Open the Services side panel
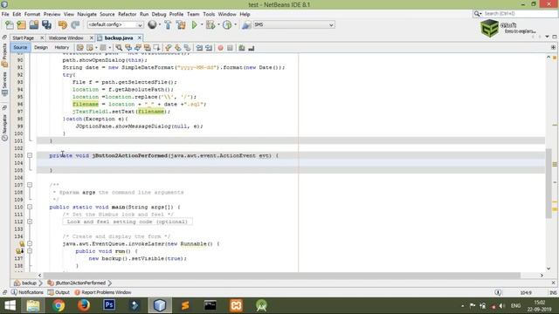 pyautogui.click(x=4, y=84)
